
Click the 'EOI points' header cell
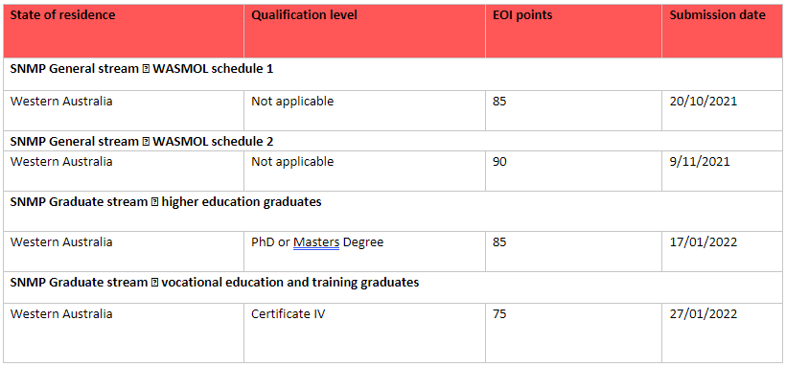pos(573,31)
